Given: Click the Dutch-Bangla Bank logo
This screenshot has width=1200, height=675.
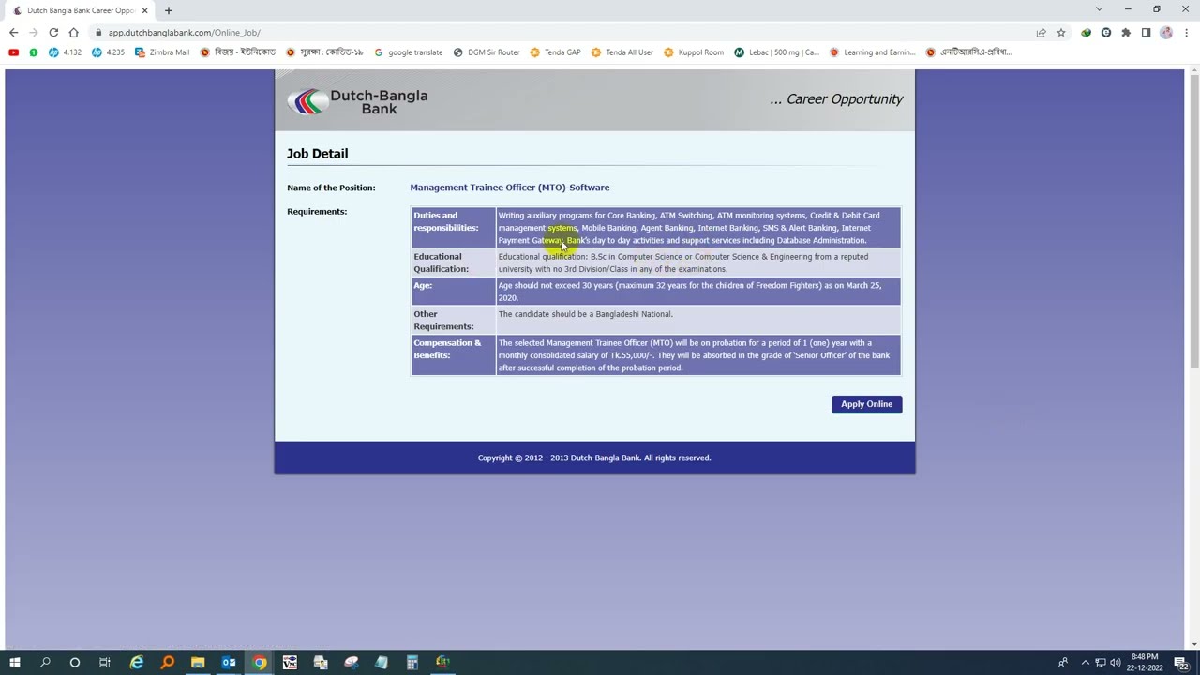Looking at the screenshot, I should pyautogui.click(x=358, y=101).
